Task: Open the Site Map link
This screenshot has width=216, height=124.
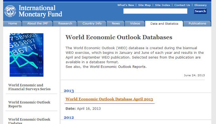Action: pyautogui.click(x=144, y=5)
